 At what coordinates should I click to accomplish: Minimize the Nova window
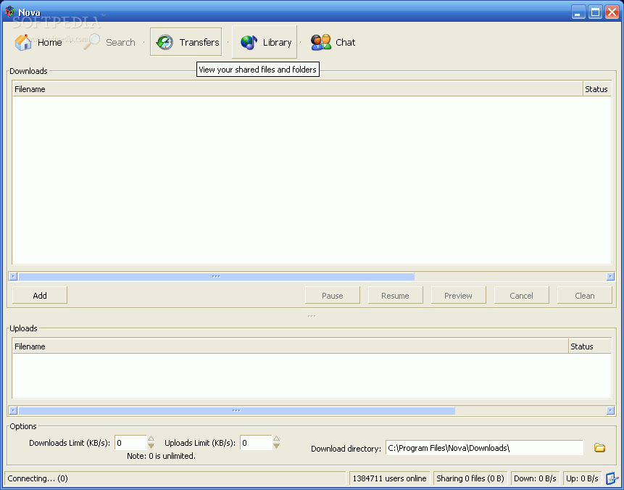(x=578, y=12)
